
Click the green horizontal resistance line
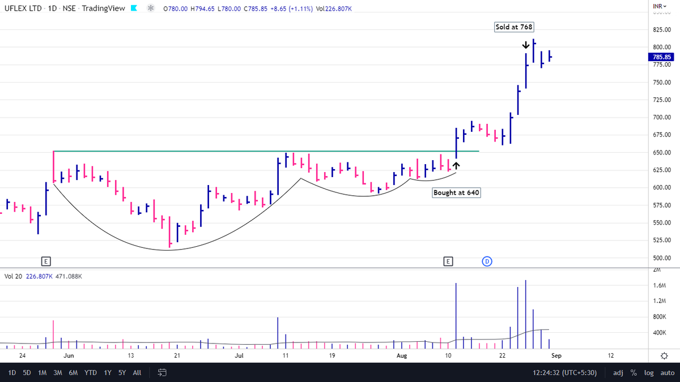coord(266,151)
